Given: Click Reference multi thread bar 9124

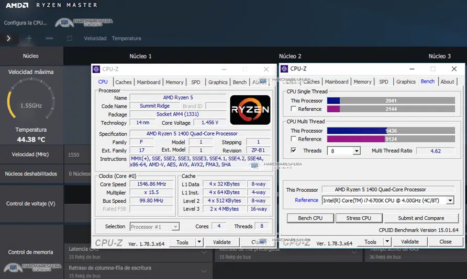Looking at the screenshot, I should pyautogui.click(x=391, y=139).
